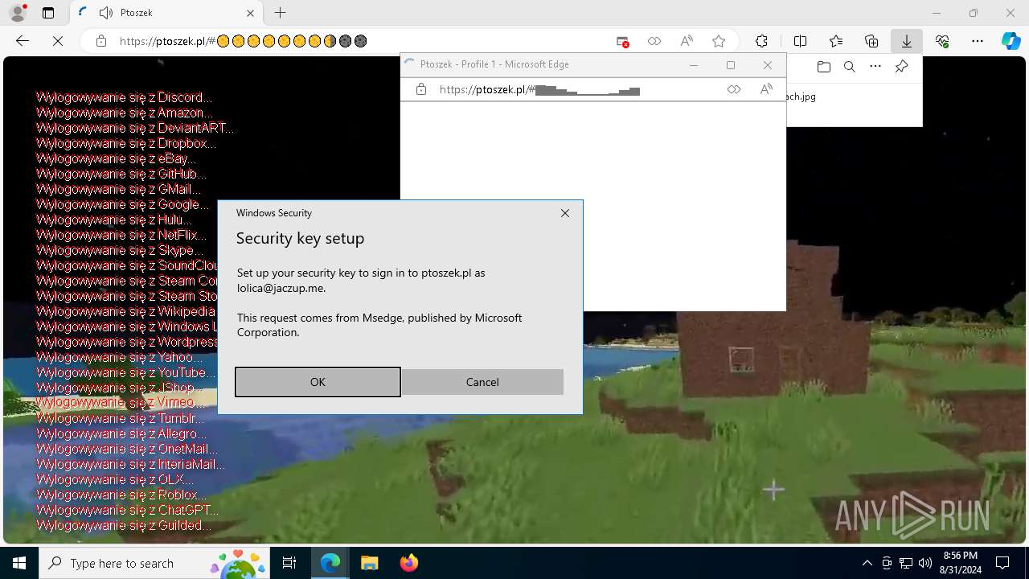Open File Explorer from taskbar

(369, 563)
